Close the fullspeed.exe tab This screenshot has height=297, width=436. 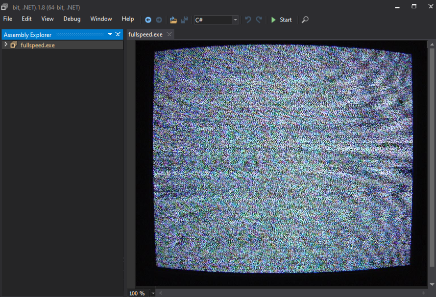tap(169, 34)
